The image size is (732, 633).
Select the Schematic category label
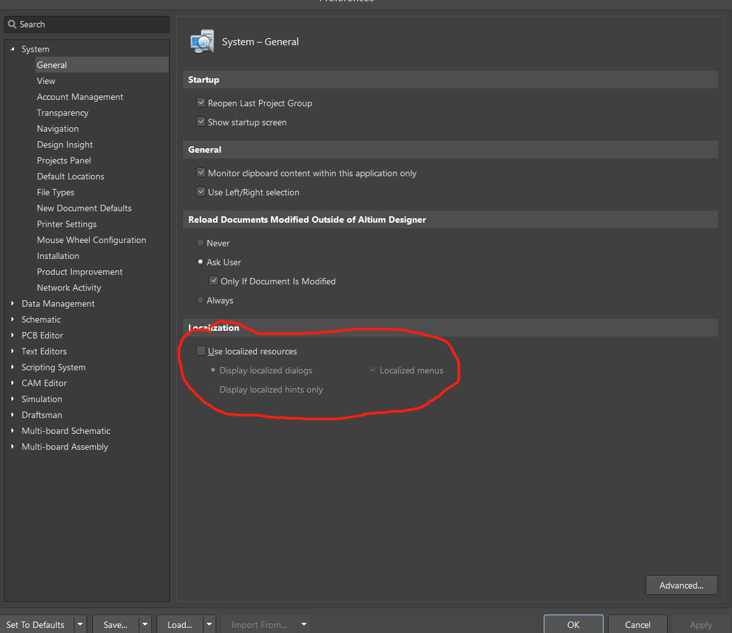[x=41, y=319]
